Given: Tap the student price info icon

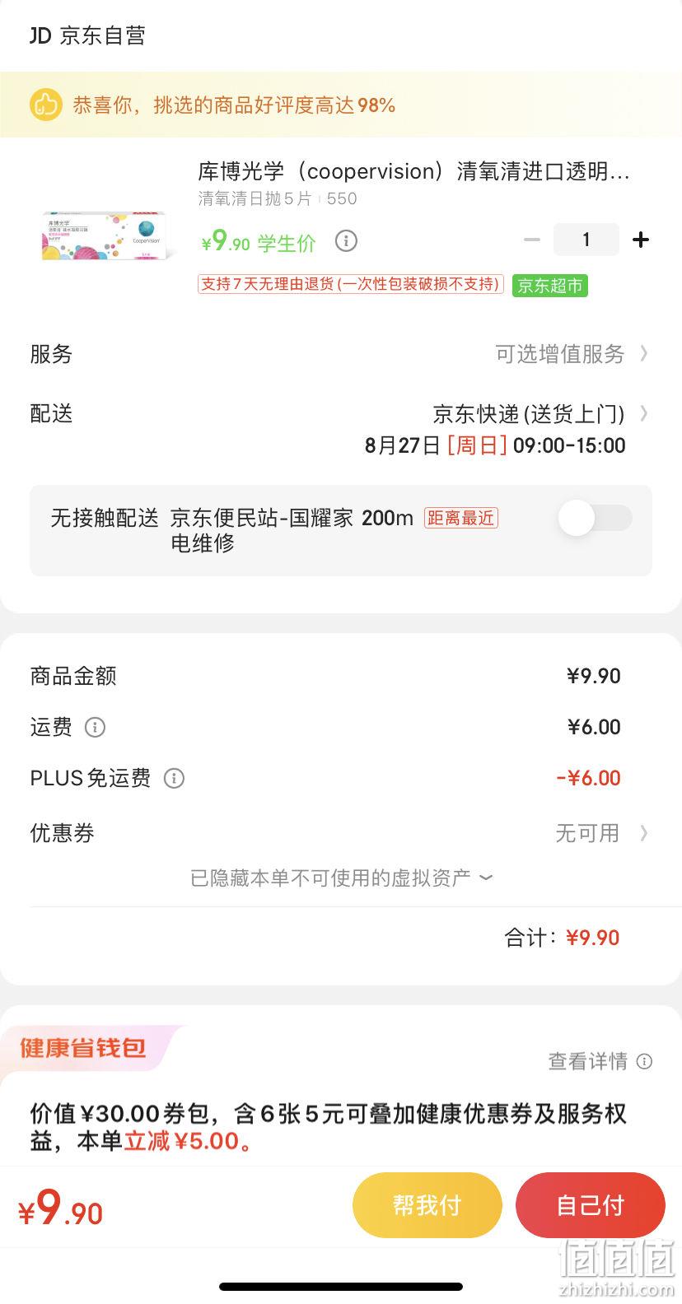Looking at the screenshot, I should click(x=346, y=241).
